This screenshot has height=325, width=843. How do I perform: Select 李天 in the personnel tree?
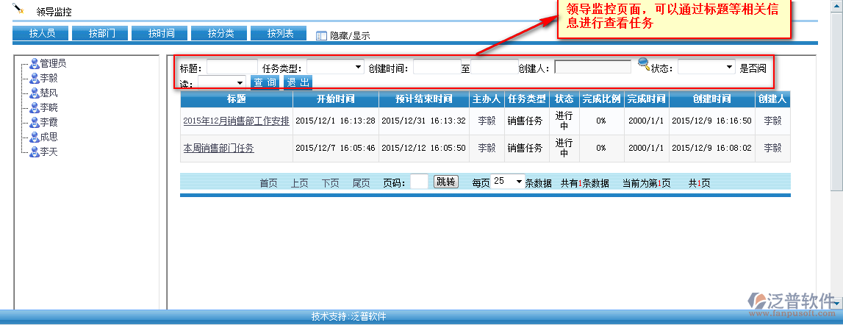click(x=49, y=151)
